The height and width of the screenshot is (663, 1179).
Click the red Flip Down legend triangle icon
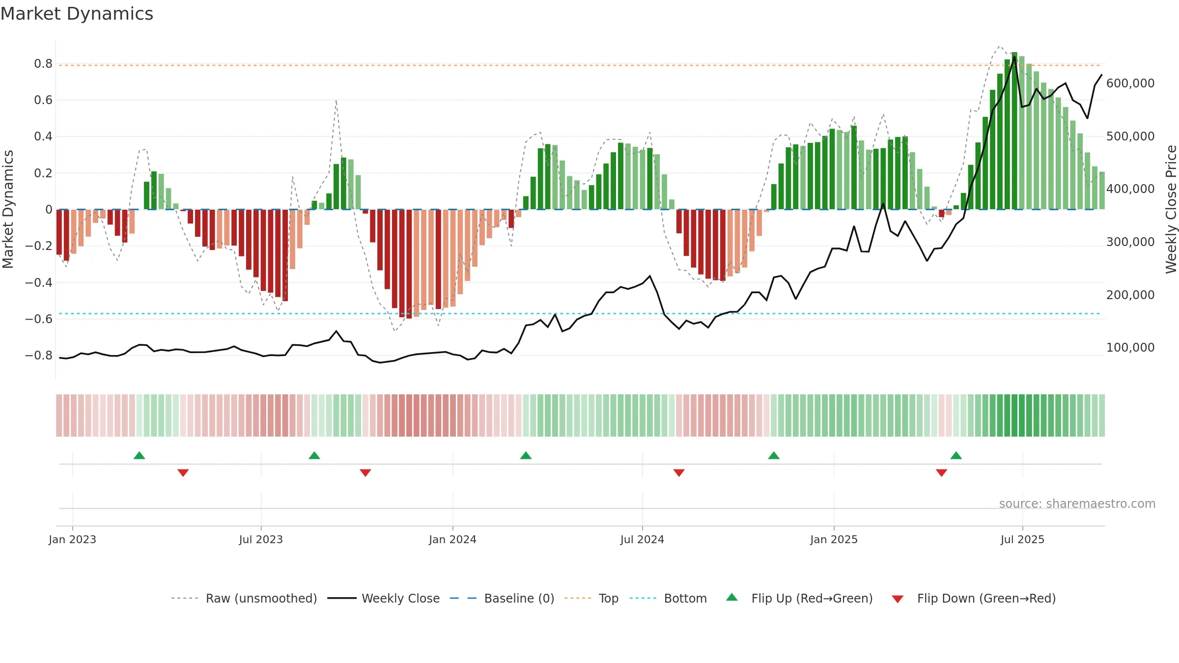(898, 599)
